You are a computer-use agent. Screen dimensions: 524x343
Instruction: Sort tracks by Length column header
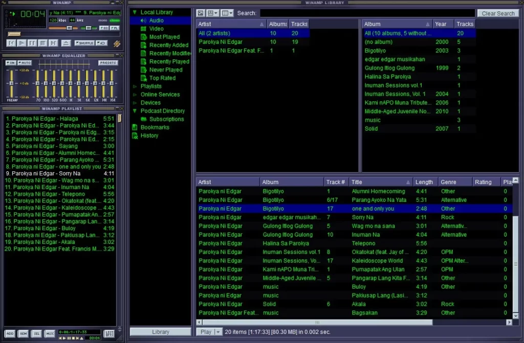[425, 182]
